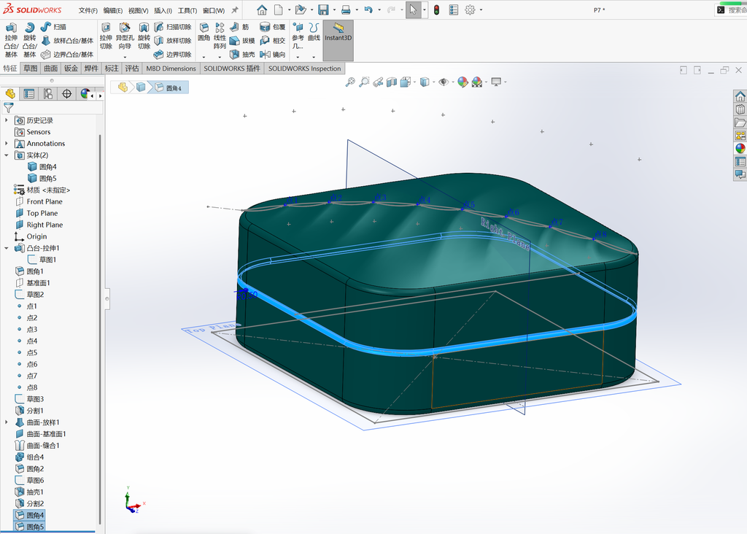This screenshot has width=747, height=534.
Task: Switch to the SOLIDWORKS Inspection tab
Action: (304, 68)
